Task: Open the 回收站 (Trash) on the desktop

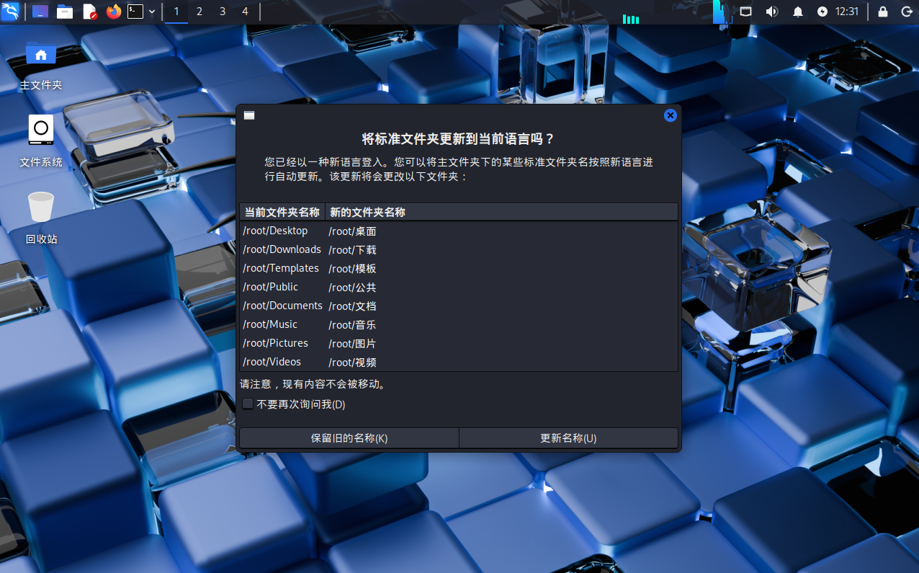Action: pos(40,209)
